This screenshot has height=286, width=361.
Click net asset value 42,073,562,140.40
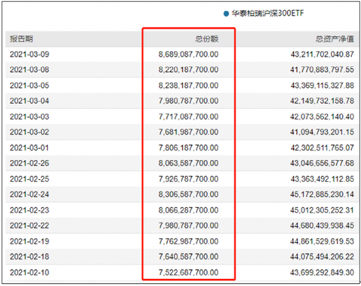(x=322, y=116)
